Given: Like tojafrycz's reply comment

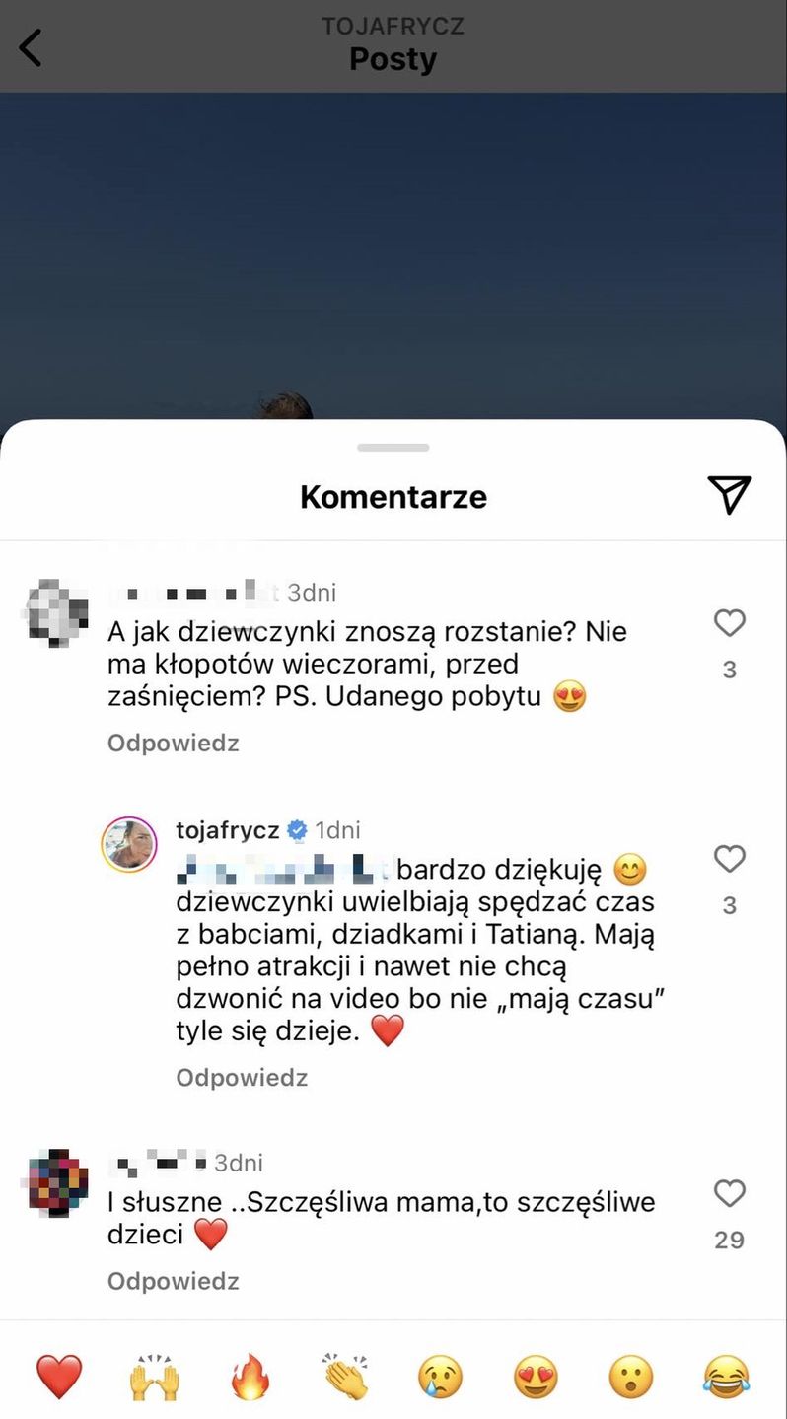Looking at the screenshot, I should tap(729, 859).
